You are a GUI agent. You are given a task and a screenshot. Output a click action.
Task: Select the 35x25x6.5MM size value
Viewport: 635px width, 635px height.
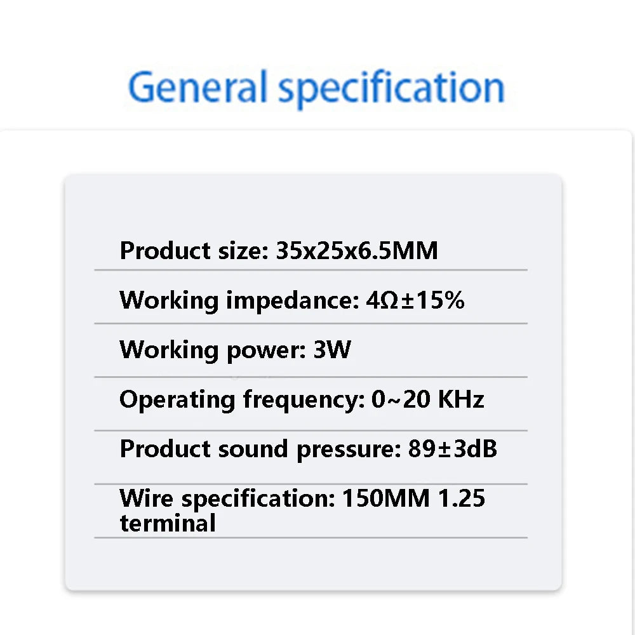(357, 251)
